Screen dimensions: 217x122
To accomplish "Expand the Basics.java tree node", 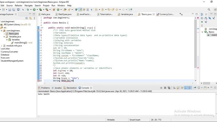I will pyautogui.click(x=4, y=34).
